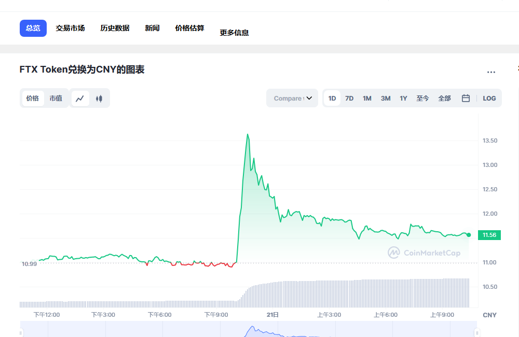The height and width of the screenshot is (337, 519).
Task: Click the 12.00 price axis label
Action: [x=490, y=214]
